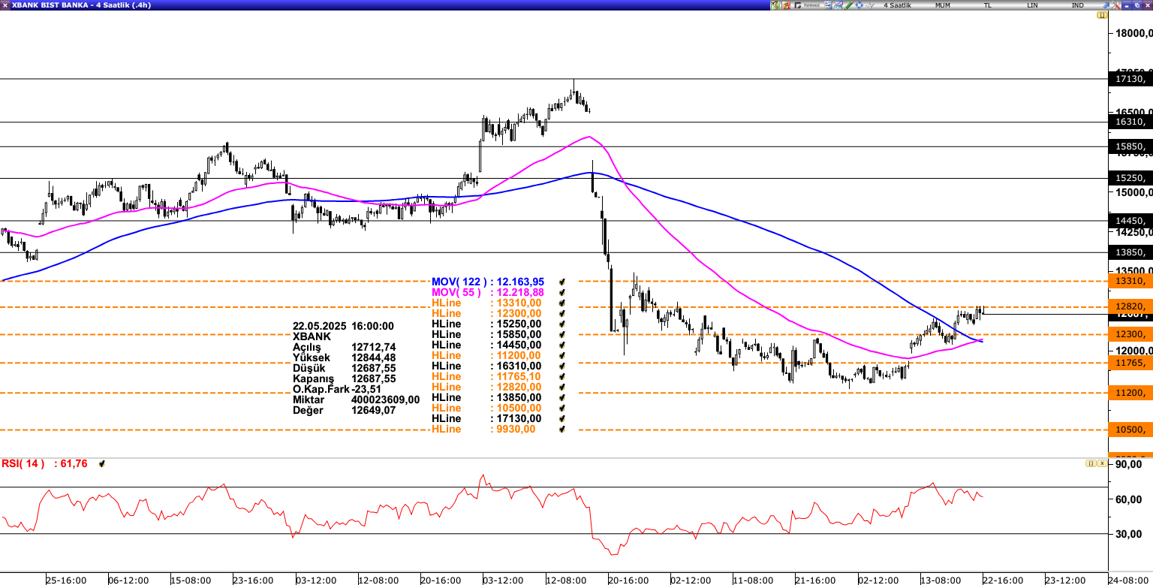This screenshot has width=1153, height=585.
Task: Select the MOV( 122 ) legend label
Action: [459, 282]
